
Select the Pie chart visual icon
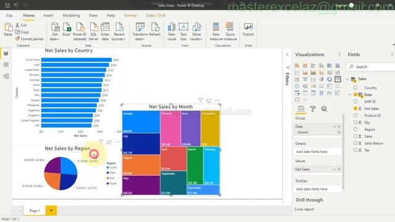click(x=321, y=80)
